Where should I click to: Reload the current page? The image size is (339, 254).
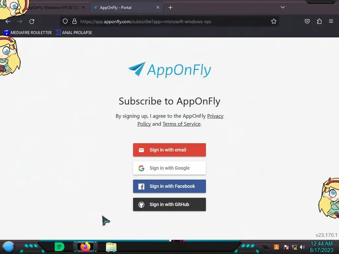point(32,21)
